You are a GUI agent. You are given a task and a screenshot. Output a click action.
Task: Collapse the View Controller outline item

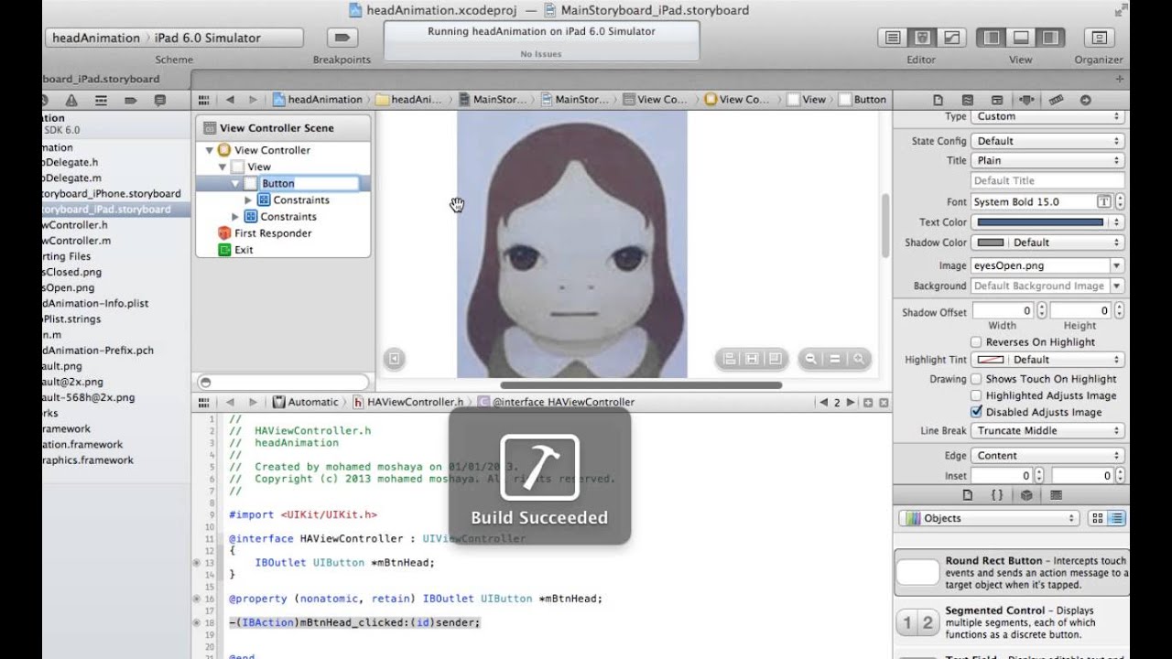pos(210,150)
